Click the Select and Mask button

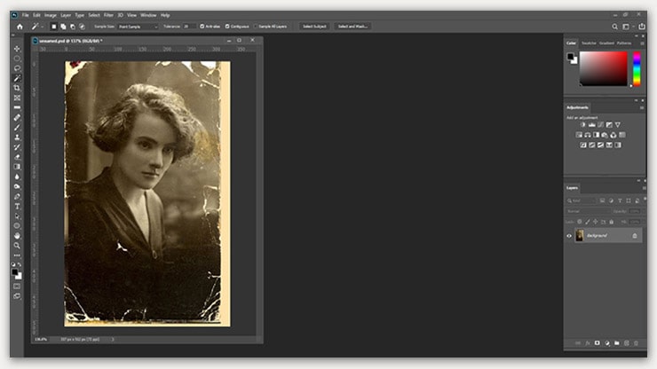point(352,27)
